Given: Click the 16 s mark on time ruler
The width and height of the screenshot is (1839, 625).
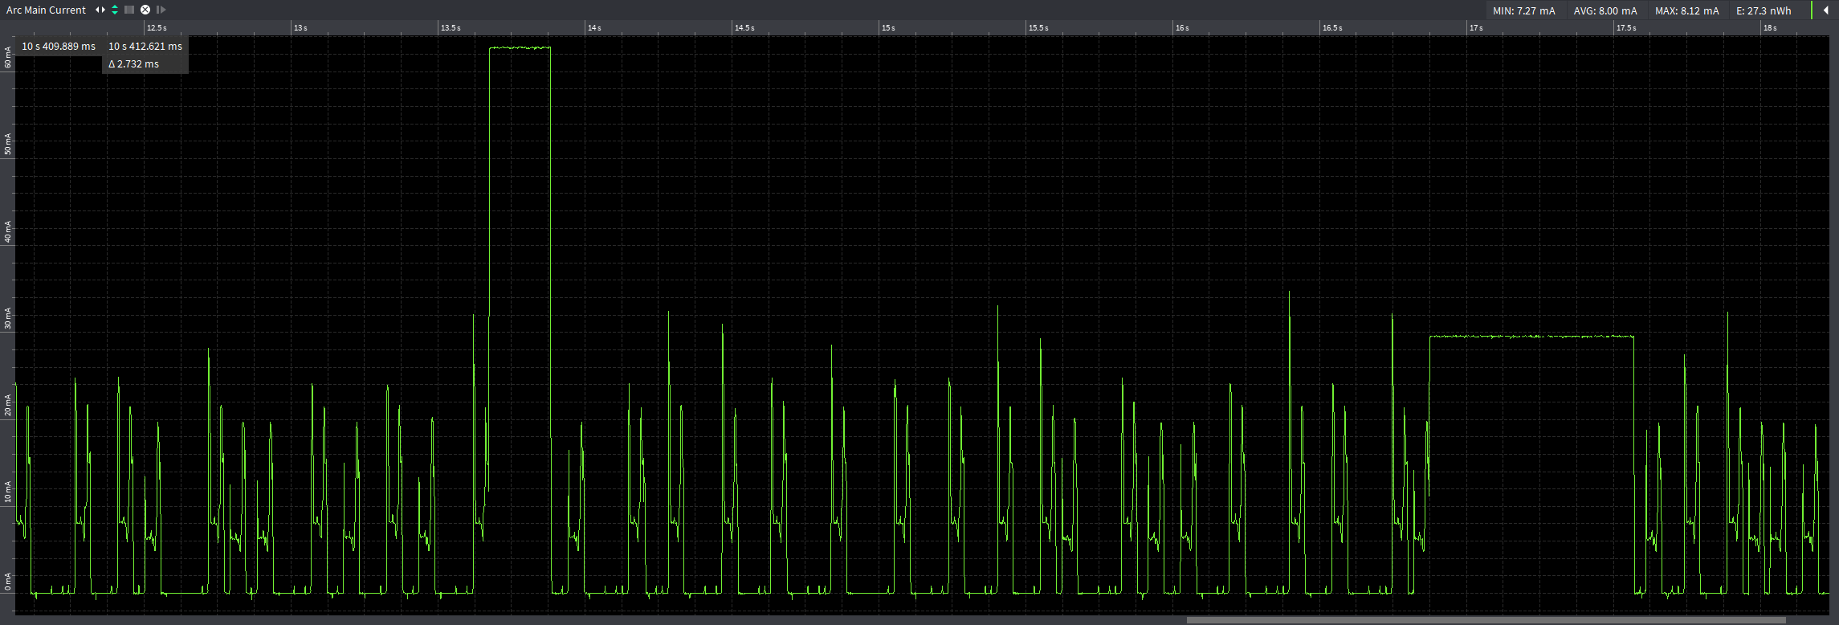Looking at the screenshot, I should coord(1182,27).
